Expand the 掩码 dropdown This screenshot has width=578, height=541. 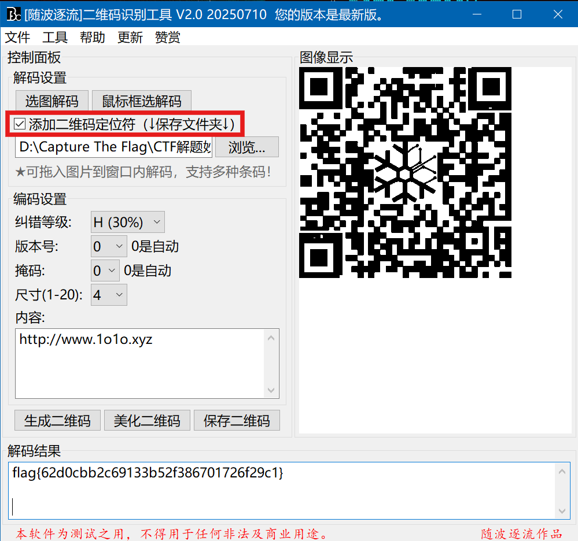point(105,270)
